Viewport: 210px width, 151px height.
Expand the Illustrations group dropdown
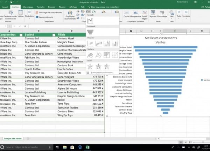point(30,14)
